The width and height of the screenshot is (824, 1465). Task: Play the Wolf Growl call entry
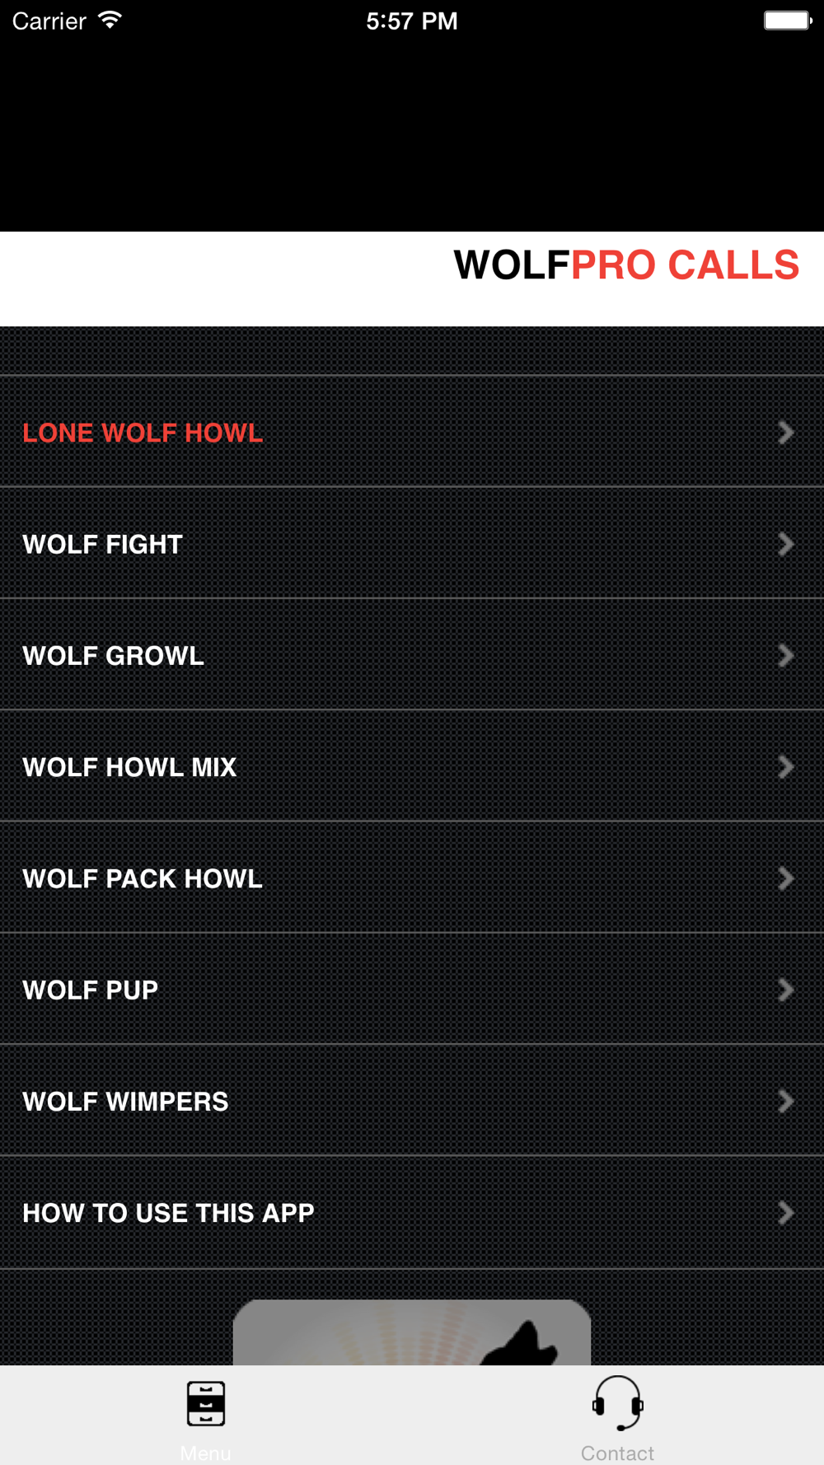point(412,654)
